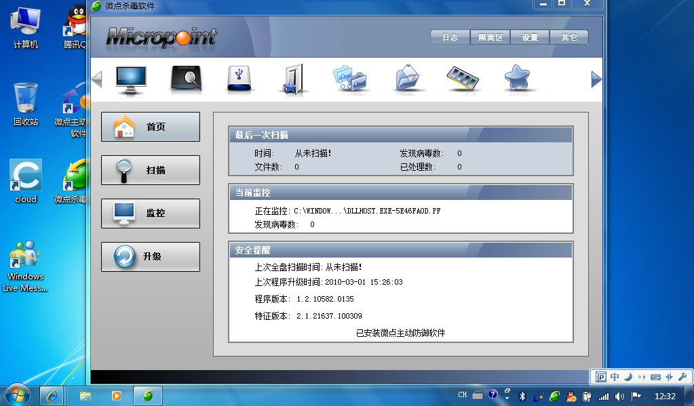Screen dimensions: 694x406
Task: Open the 回收站 recycle bin icon
Action: 26,104
